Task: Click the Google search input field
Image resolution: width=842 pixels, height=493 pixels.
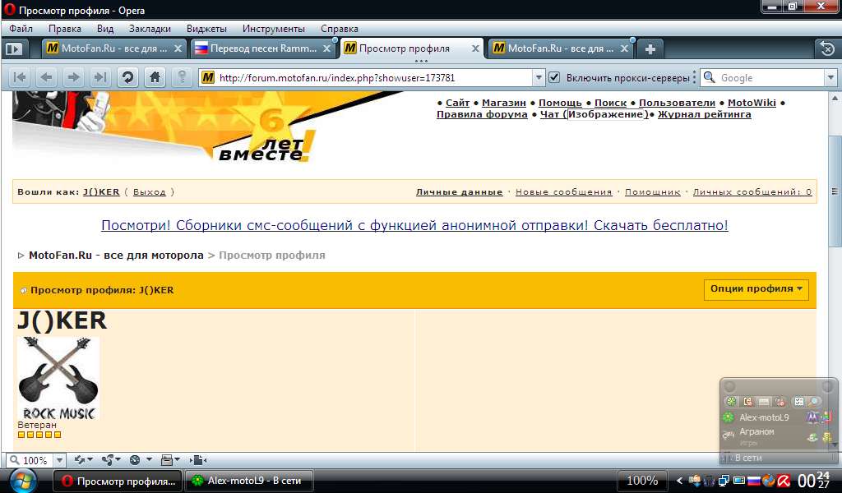Action: pos(771,78)
